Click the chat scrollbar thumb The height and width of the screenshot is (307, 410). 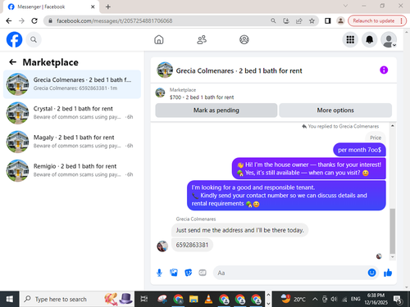click(x=393, y=231)
